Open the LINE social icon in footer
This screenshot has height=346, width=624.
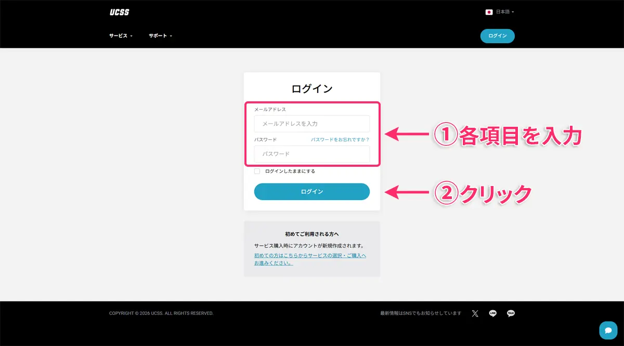pyautogui.click(x=492, y=313)
